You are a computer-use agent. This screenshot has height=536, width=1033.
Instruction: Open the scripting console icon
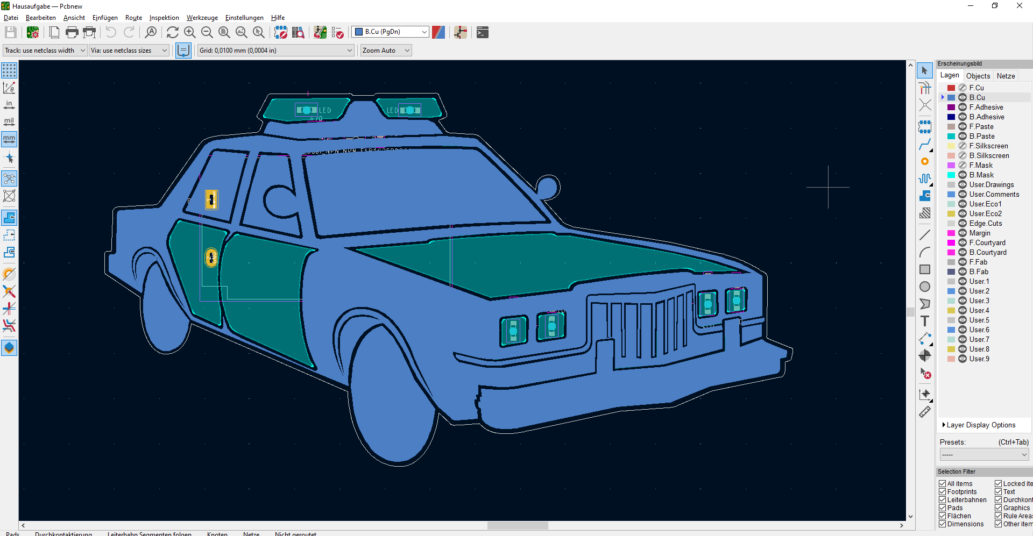pyautogui.click(x=483, y=32)
